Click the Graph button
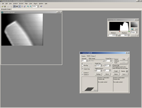The width and height of the screenshot is (142, 108). pos(116,71)
